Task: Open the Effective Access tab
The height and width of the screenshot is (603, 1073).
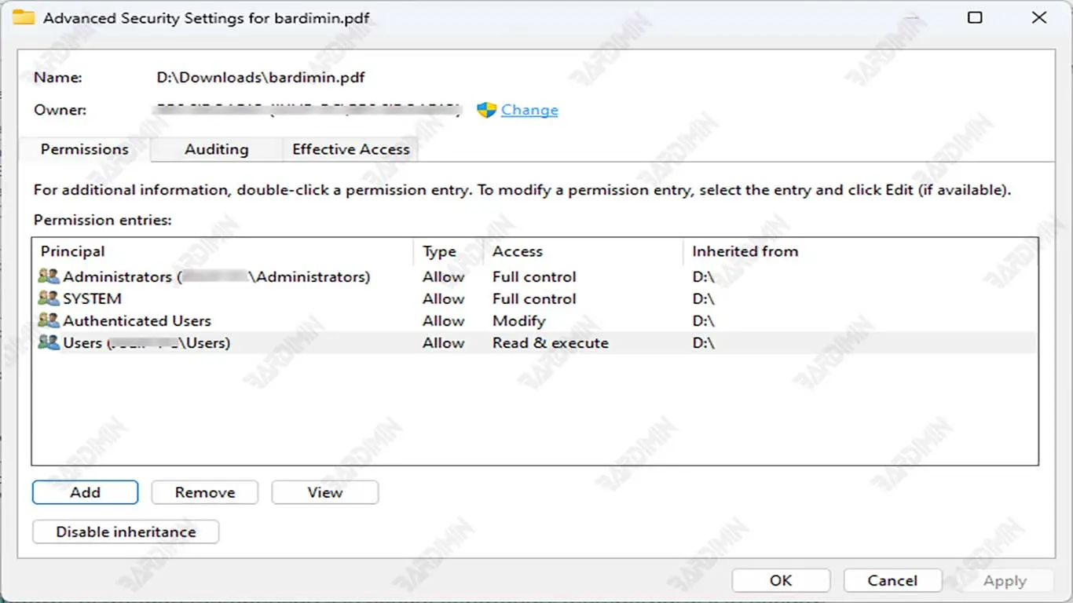Action: pos(351,149)
